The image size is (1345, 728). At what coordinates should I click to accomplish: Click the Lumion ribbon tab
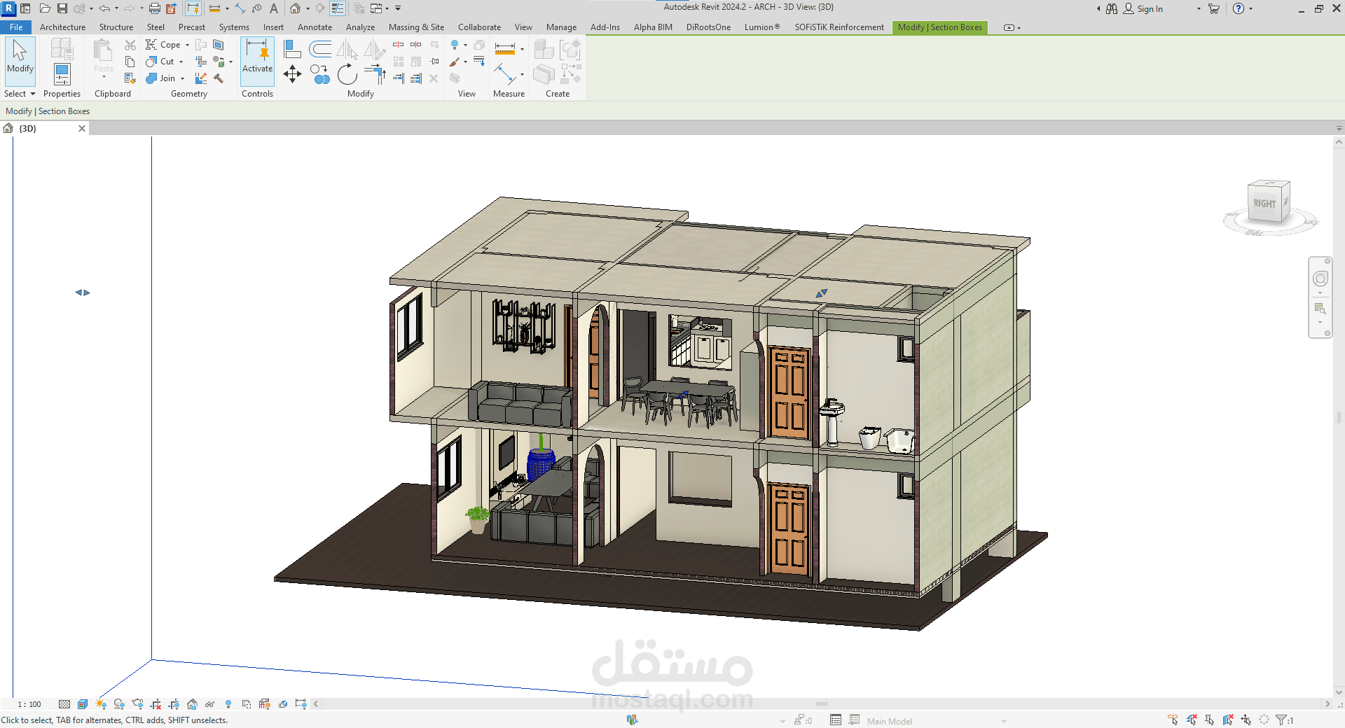[762, 27]
